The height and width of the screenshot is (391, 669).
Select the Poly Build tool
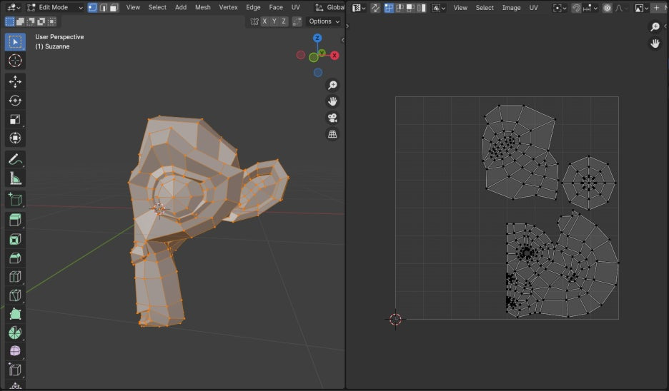tap(15, 314)
